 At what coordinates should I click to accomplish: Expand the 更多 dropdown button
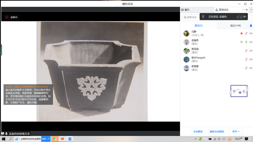(236, 131)
